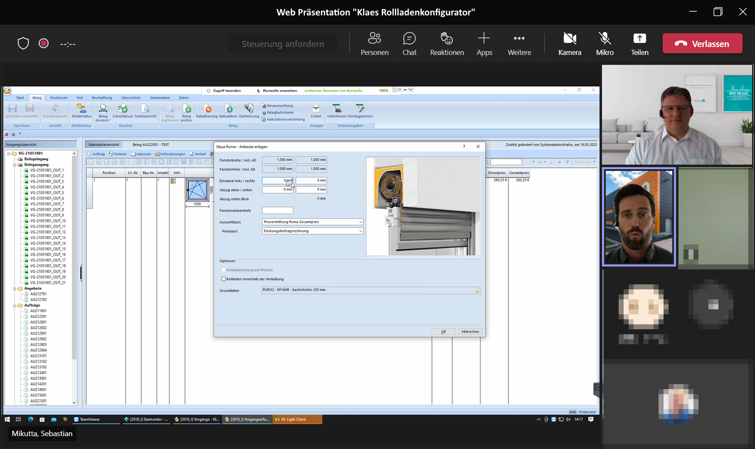Open ISL Light Client taskbar item
The image size is (755, 449).
point(297,419)
